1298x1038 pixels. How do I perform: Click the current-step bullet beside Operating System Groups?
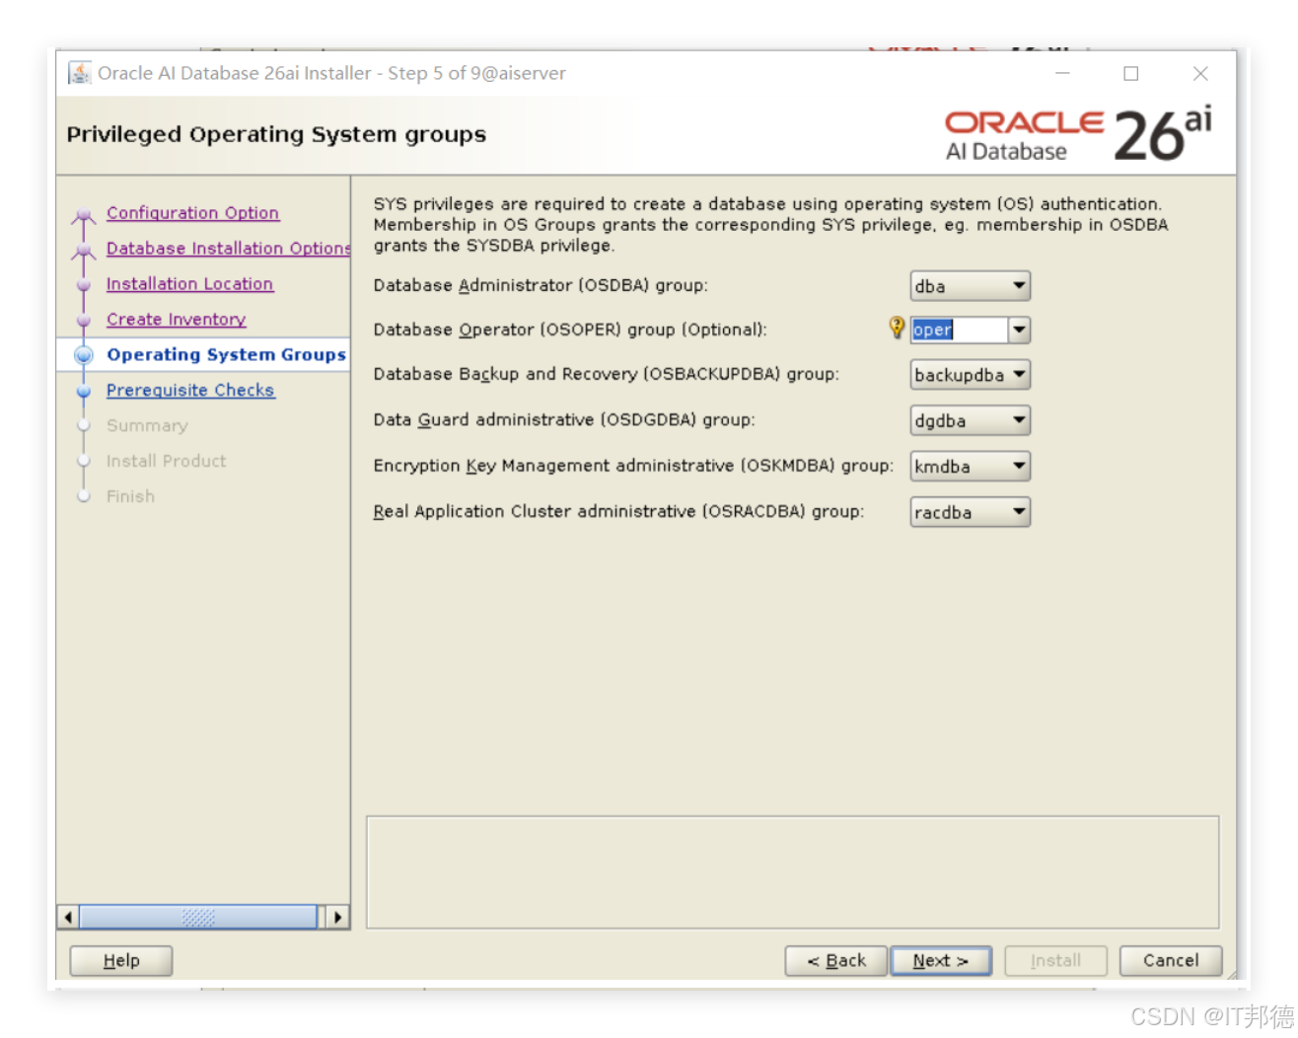click(84, 355)
